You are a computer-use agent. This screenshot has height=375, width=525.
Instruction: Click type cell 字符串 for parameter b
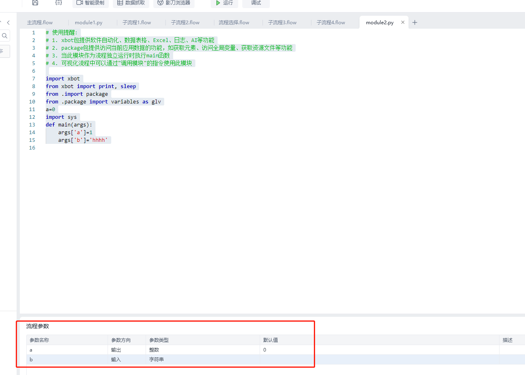coord(203,360)
